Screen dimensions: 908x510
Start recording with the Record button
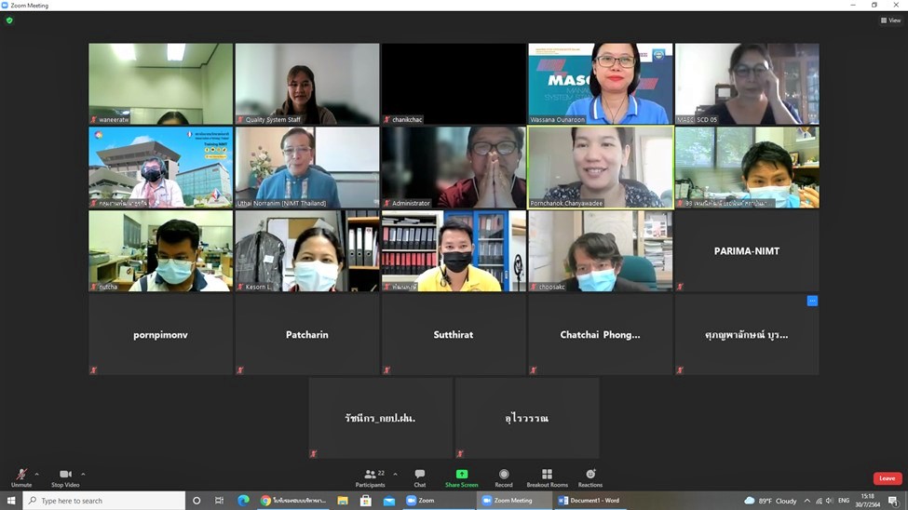click(x=504, y=477)
